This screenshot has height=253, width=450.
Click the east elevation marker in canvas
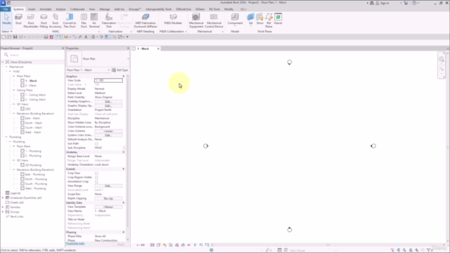coord(373,146)
